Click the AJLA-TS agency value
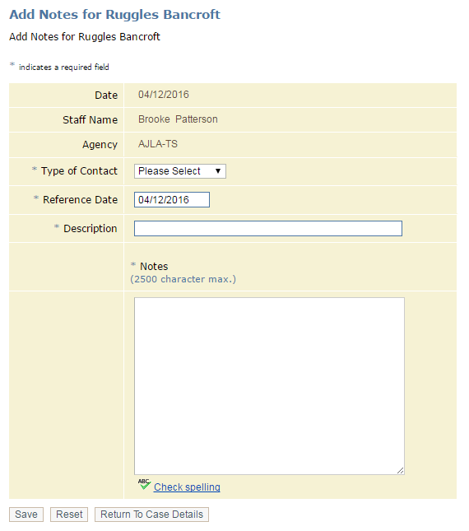Image resolution: width=469 pixels, height=531 pixels. coord(158,144)
